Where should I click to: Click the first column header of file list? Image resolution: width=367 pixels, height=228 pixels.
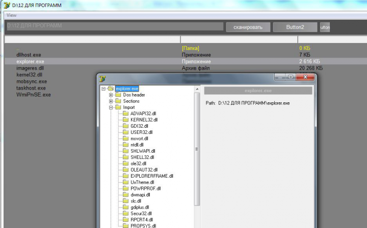(x=92, y=40)
